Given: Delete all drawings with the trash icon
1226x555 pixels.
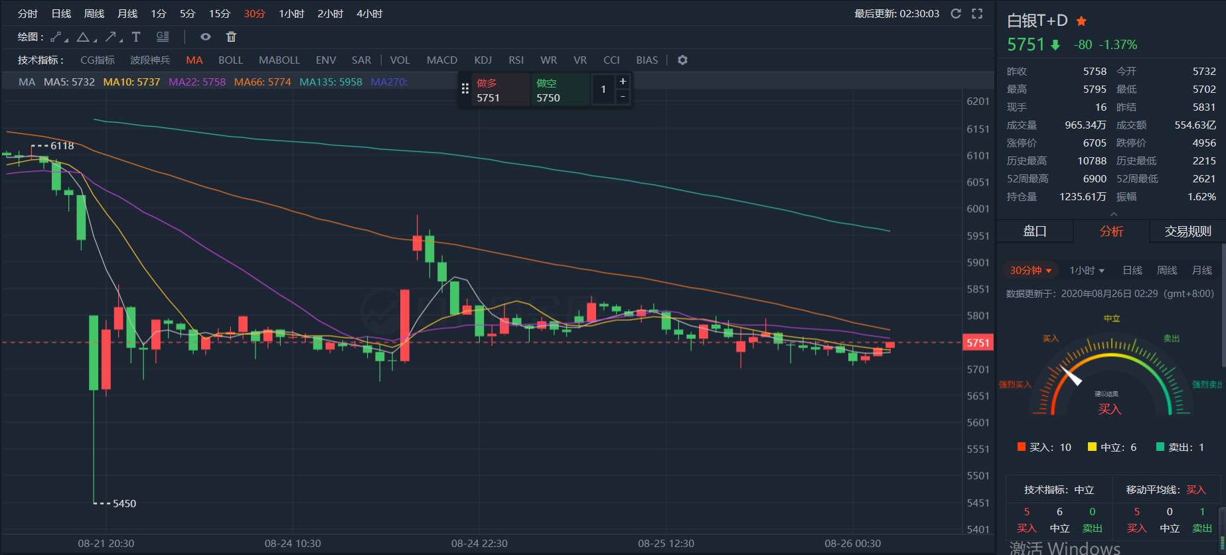Looking at the screenshot, I should (231, 36).
